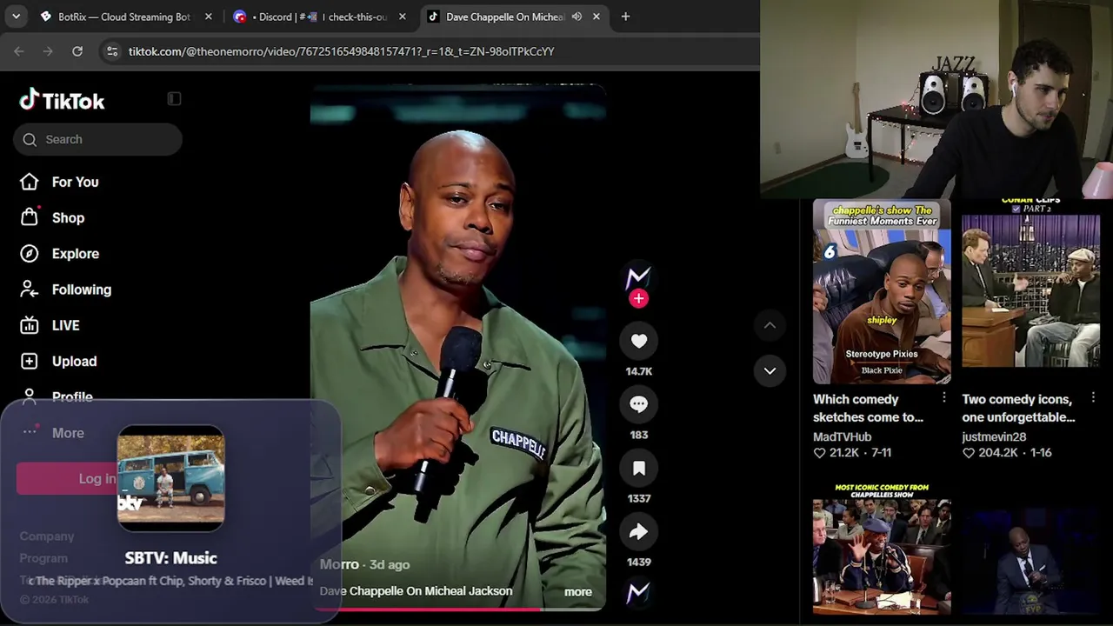View site information icon in address bar
This screenshot has width=1113, height=626.
pyautogui.click(x=112, y=51)
